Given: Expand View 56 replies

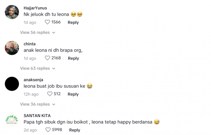Looking at the screenshot, I should click(38, 33).
